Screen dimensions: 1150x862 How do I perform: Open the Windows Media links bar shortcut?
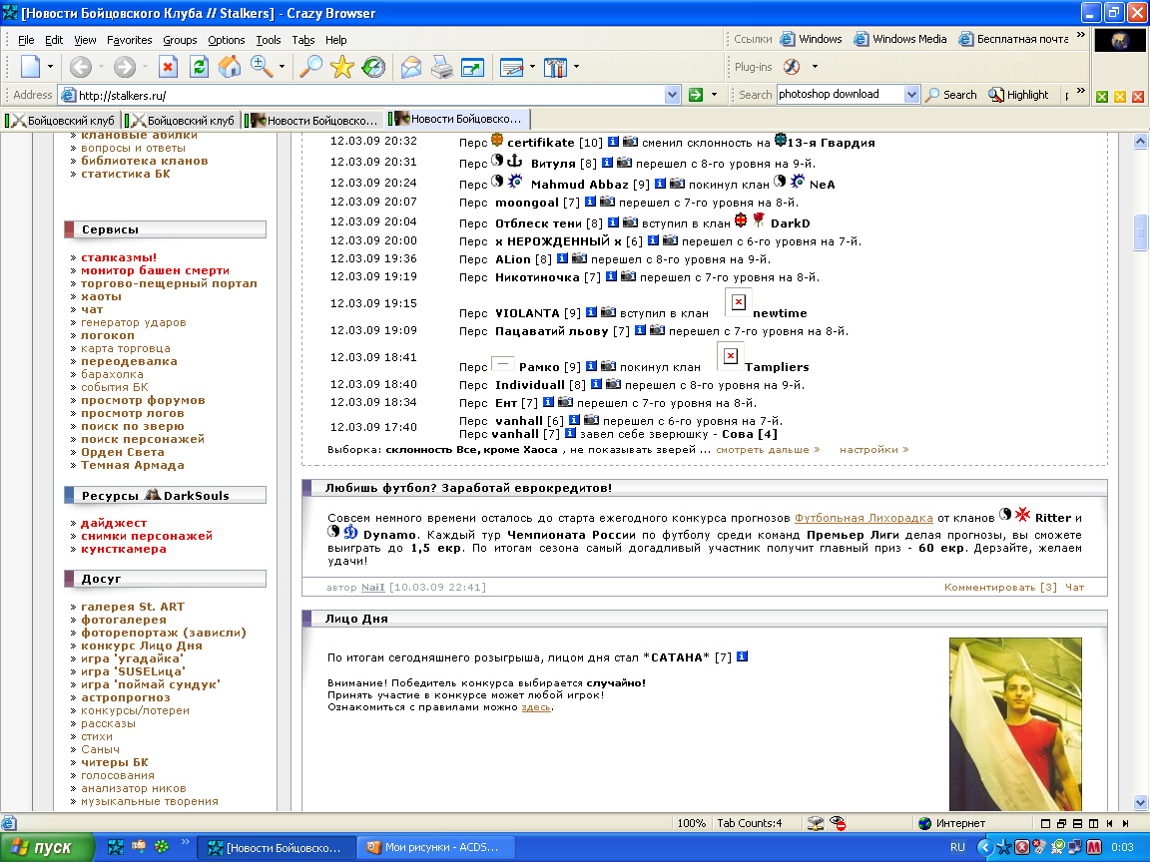pyautogui.click(x=899, y=39)
